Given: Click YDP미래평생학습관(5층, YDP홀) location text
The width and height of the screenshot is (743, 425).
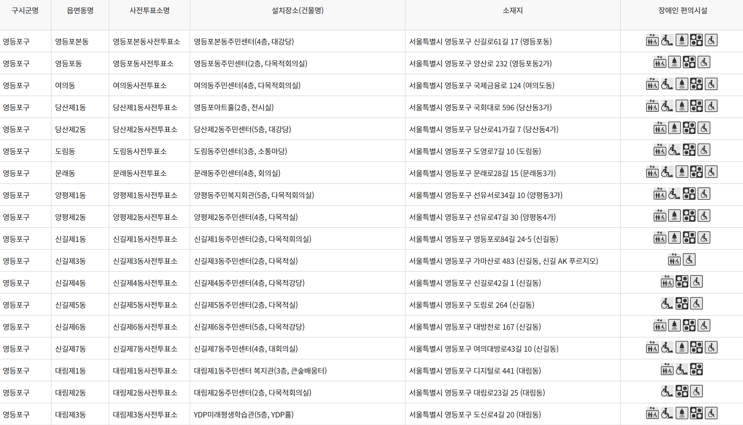Looking at the screenshot, I should point(244,415).
